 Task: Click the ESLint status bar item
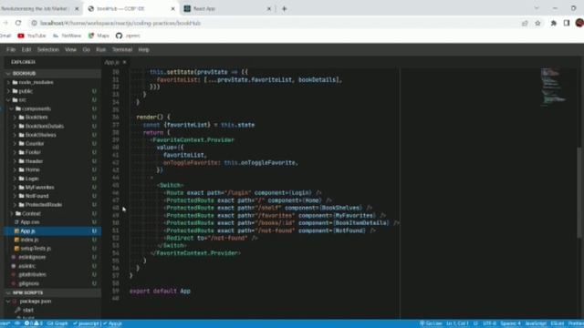[x=558, y=323]
